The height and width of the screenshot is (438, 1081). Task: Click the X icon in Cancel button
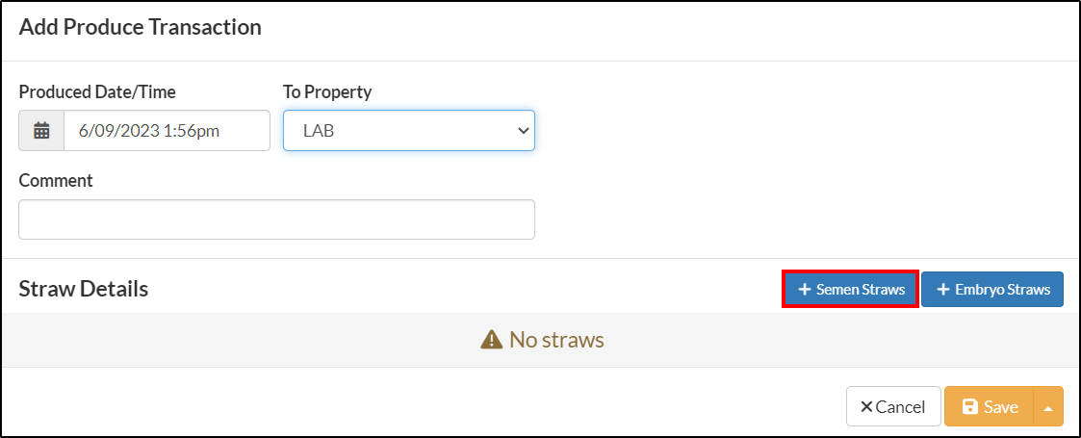pyautogui.click(x=866, y=407)
